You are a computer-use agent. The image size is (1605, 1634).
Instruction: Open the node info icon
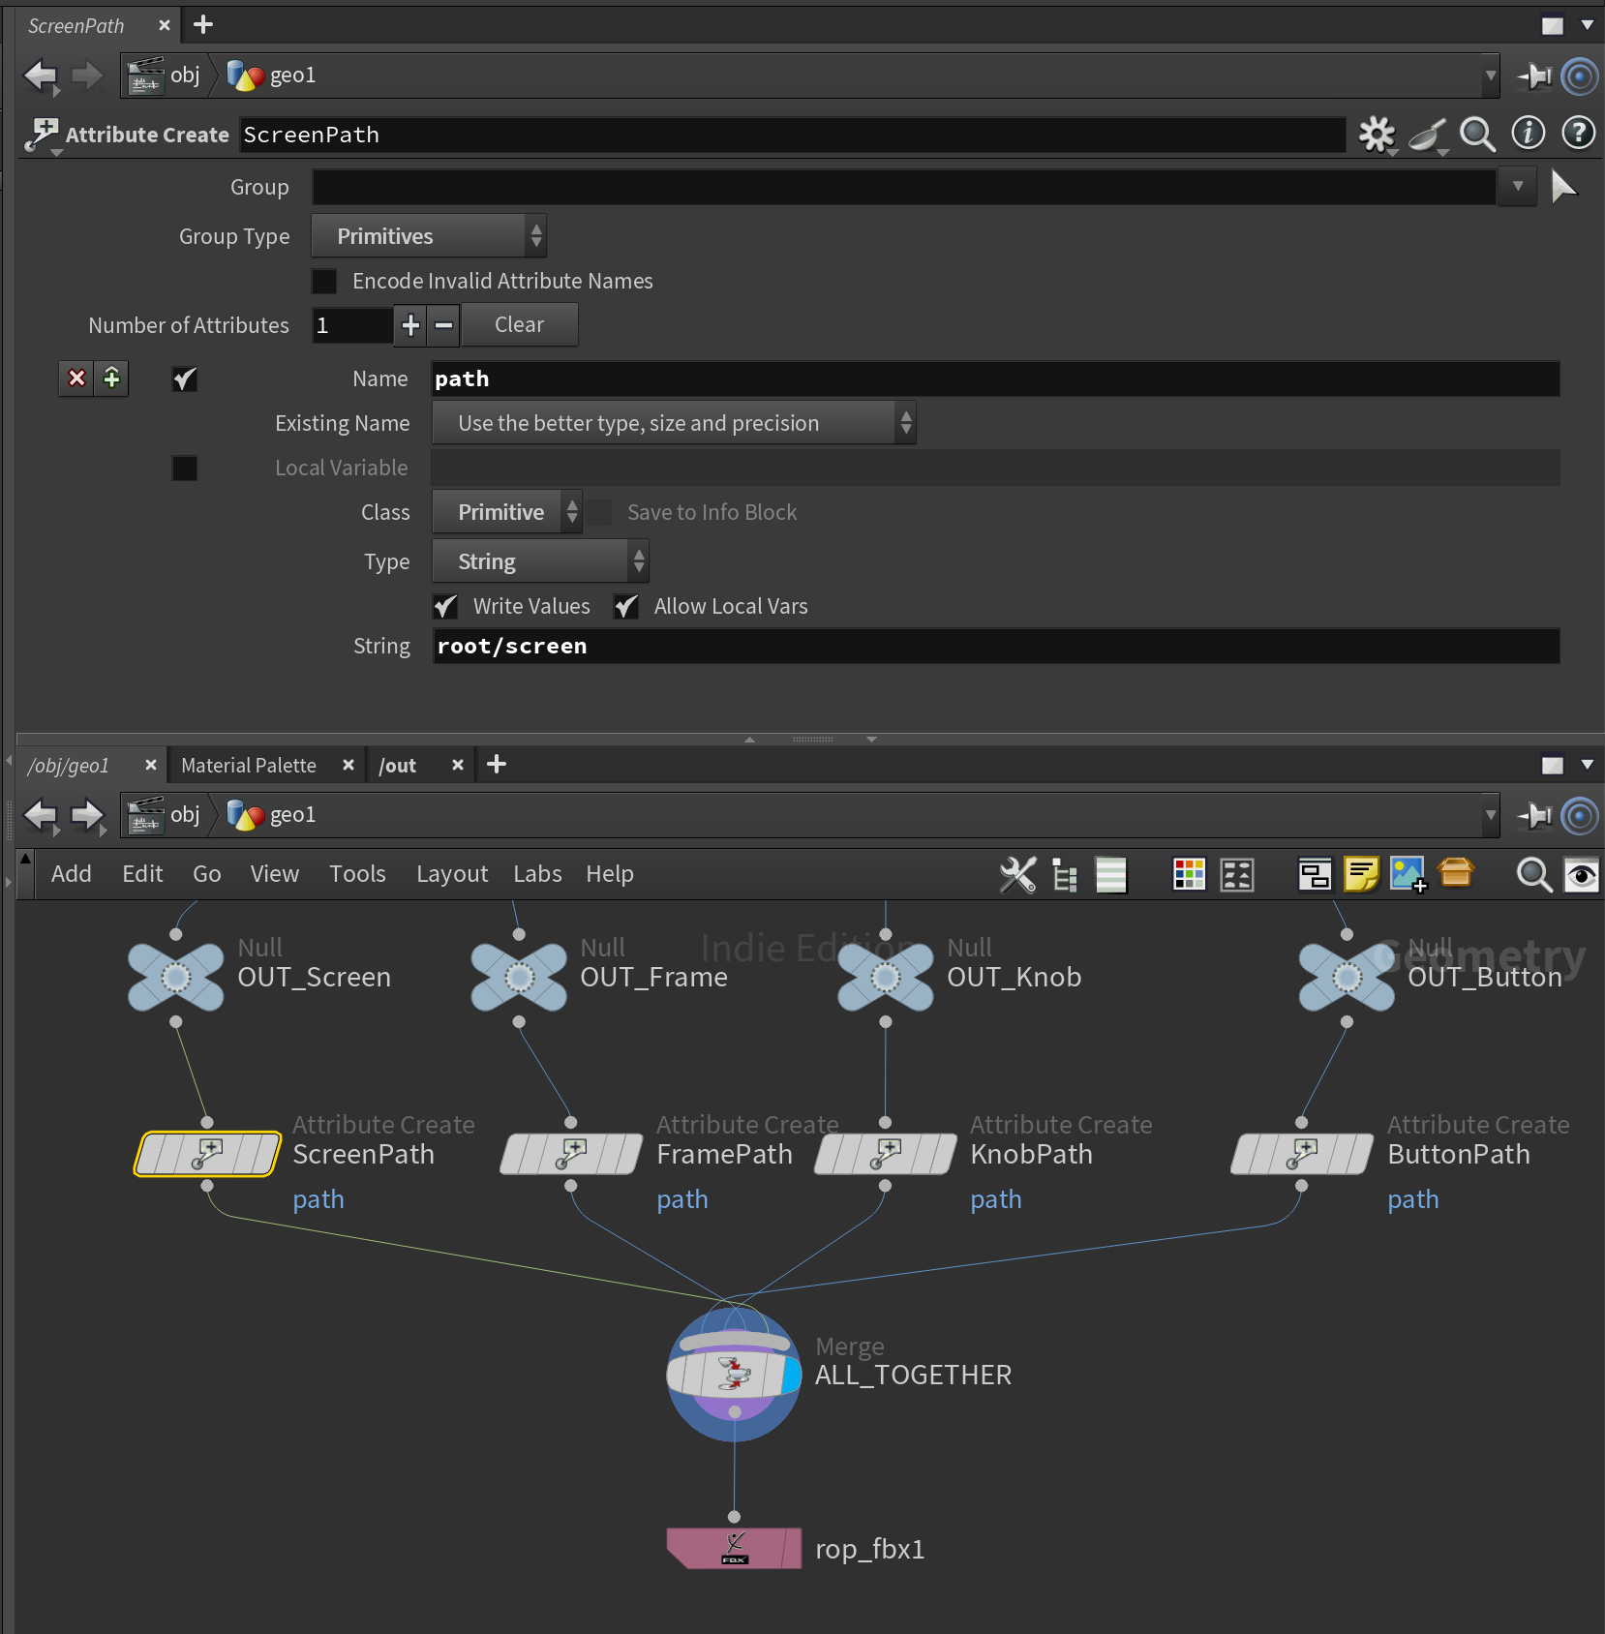point(1529,134)
